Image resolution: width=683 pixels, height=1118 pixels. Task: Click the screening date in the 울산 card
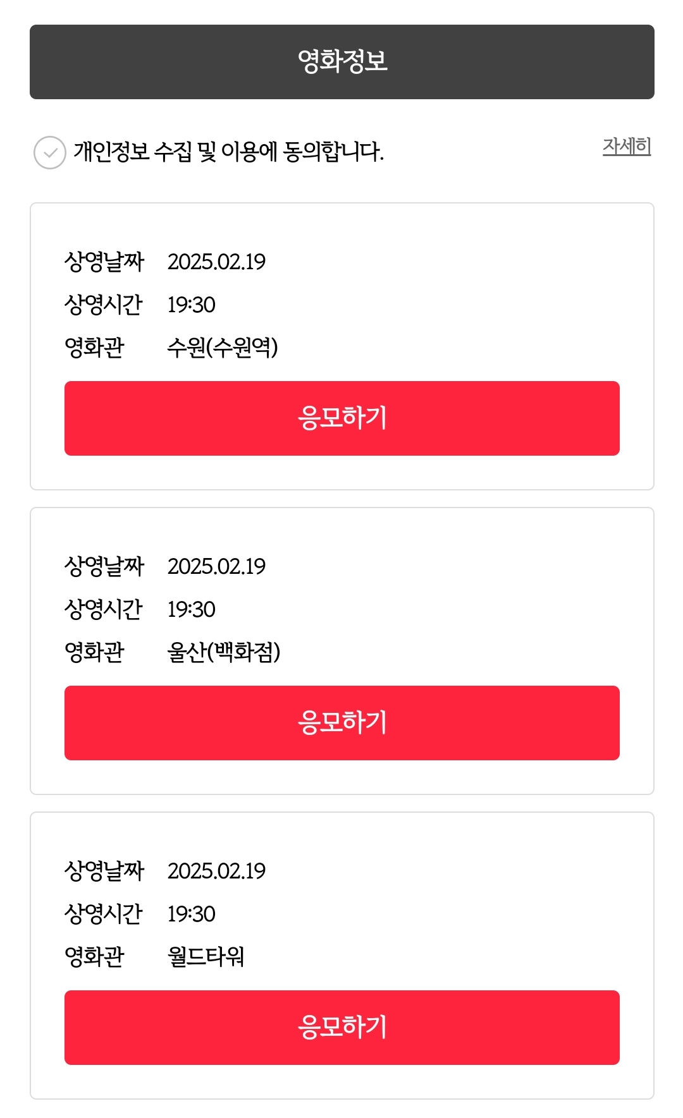pyautogui.click(x=216, y=566)
